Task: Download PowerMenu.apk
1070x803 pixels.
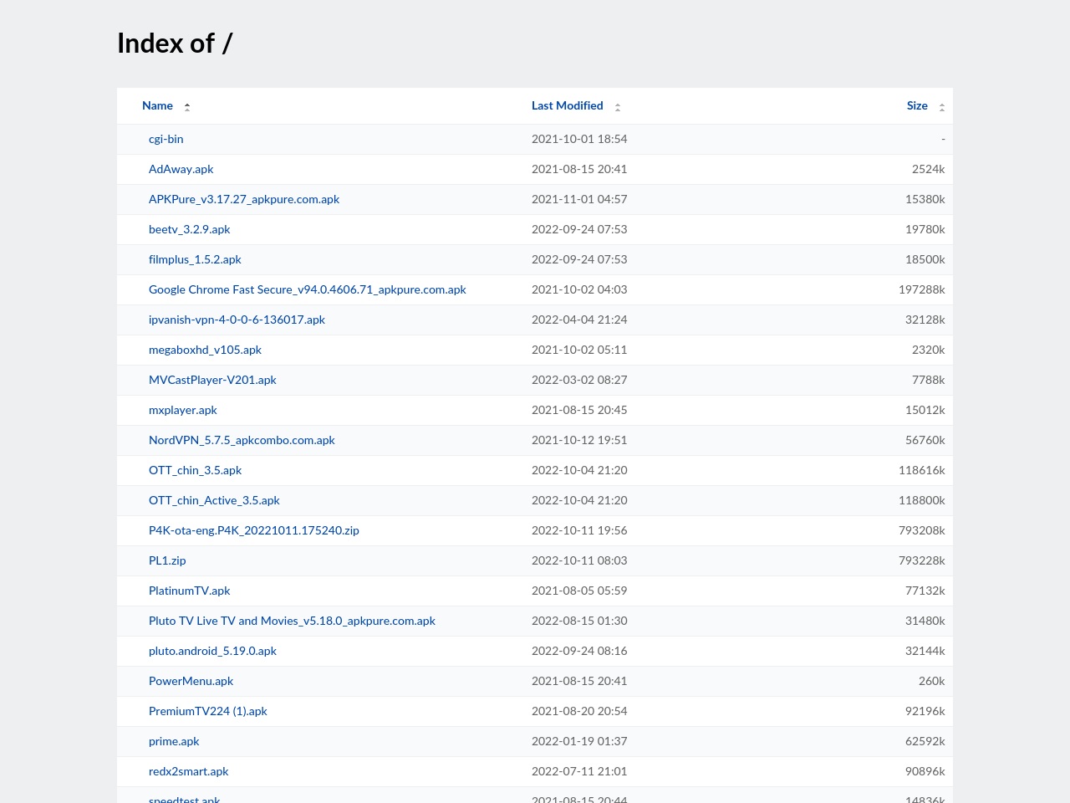Action: 191,681
